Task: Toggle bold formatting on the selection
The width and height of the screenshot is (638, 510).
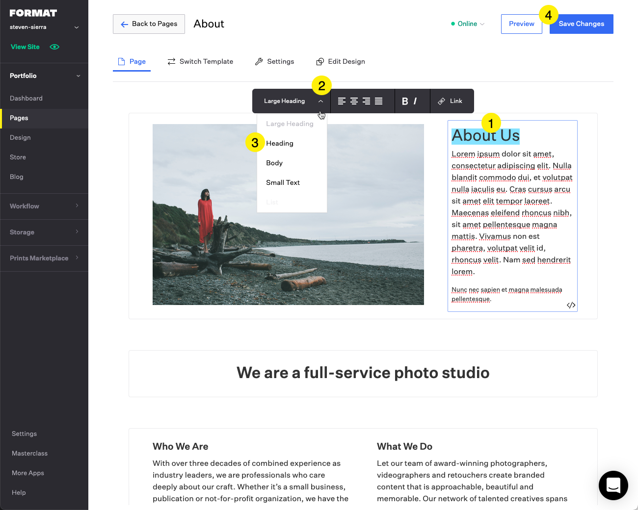Action: pyautogui.click(x=404, y=101)
